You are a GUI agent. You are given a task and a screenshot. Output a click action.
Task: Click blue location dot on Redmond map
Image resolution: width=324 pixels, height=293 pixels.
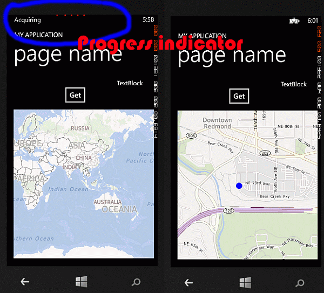[239, 186]
